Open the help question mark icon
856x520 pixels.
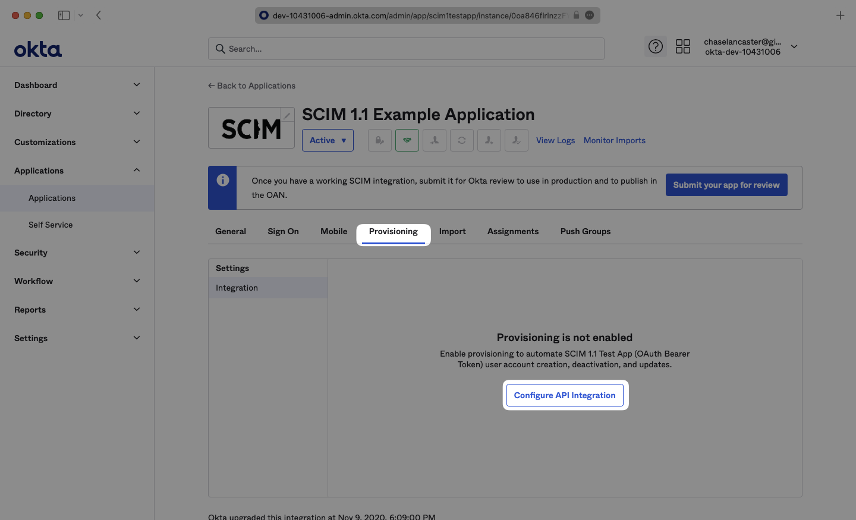click(x=655, y=46)
